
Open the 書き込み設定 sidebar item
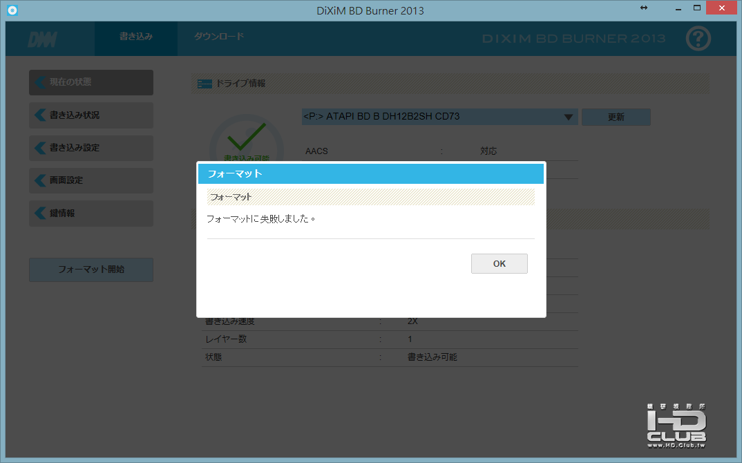pos(91,148)
